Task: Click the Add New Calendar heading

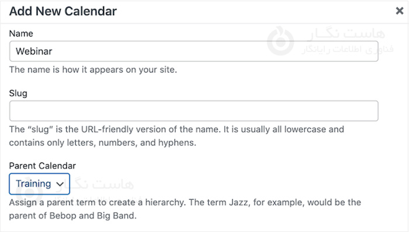Action: pos(63,11)
